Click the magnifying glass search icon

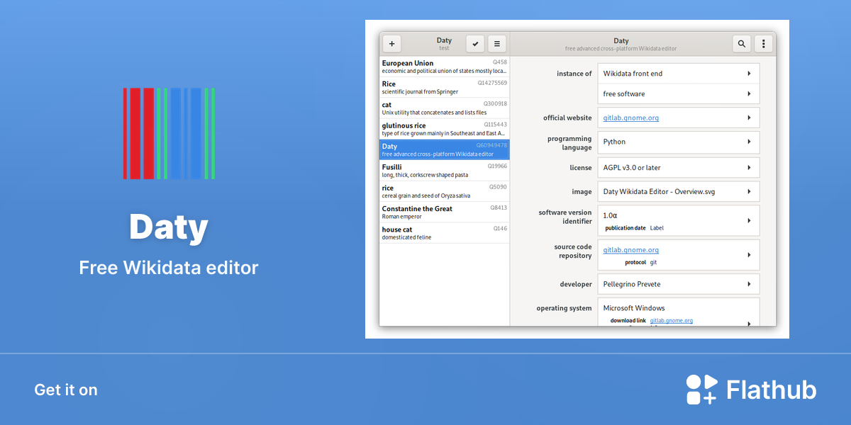[x=742, y=44]
